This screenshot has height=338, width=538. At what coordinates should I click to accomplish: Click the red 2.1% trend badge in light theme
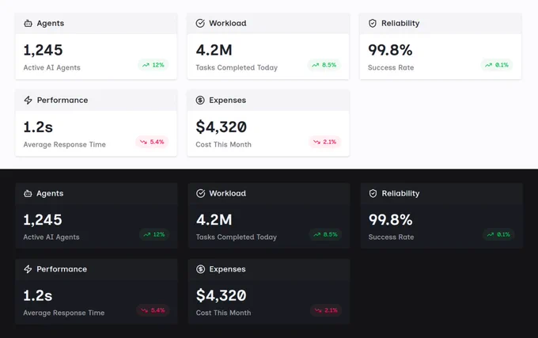(x=324, y=142)
